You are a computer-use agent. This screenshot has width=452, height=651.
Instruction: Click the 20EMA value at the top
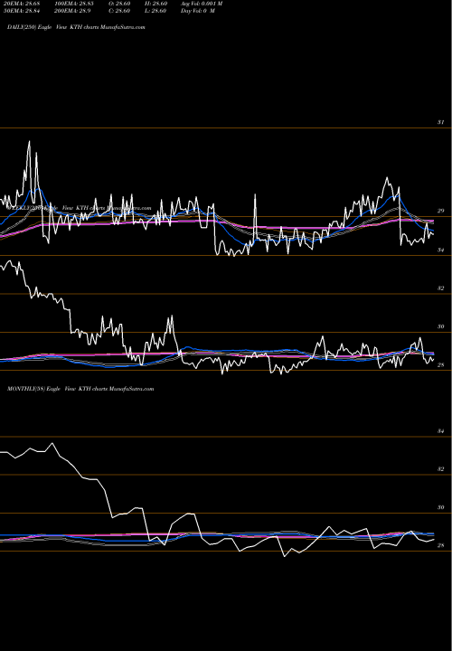pos(22,4)
